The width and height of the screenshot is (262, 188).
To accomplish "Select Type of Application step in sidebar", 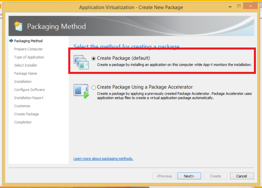I will (29, 57).
